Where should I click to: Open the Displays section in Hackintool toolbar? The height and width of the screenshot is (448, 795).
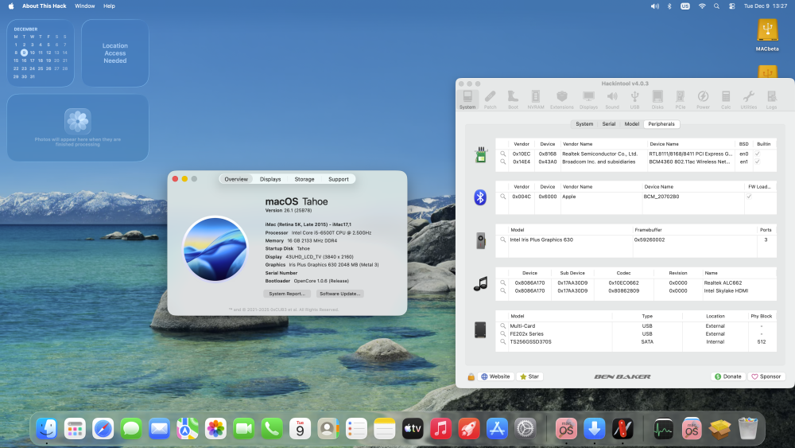tap(588, 99)
